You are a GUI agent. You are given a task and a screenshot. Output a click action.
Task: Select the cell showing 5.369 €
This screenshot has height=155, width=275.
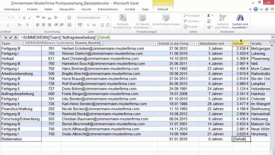[x=241, y=59]
